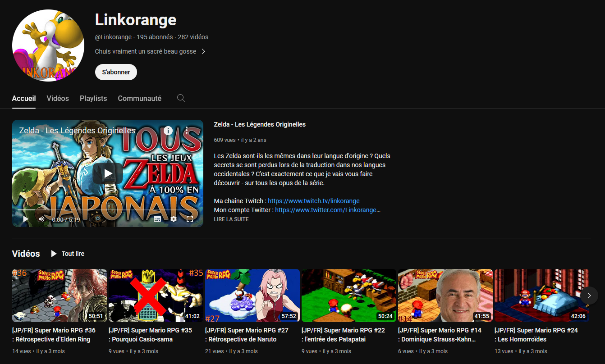
Task: Expand description with LIRE LA SUITE
Action: pyautogui.click(x=231, y=219)
